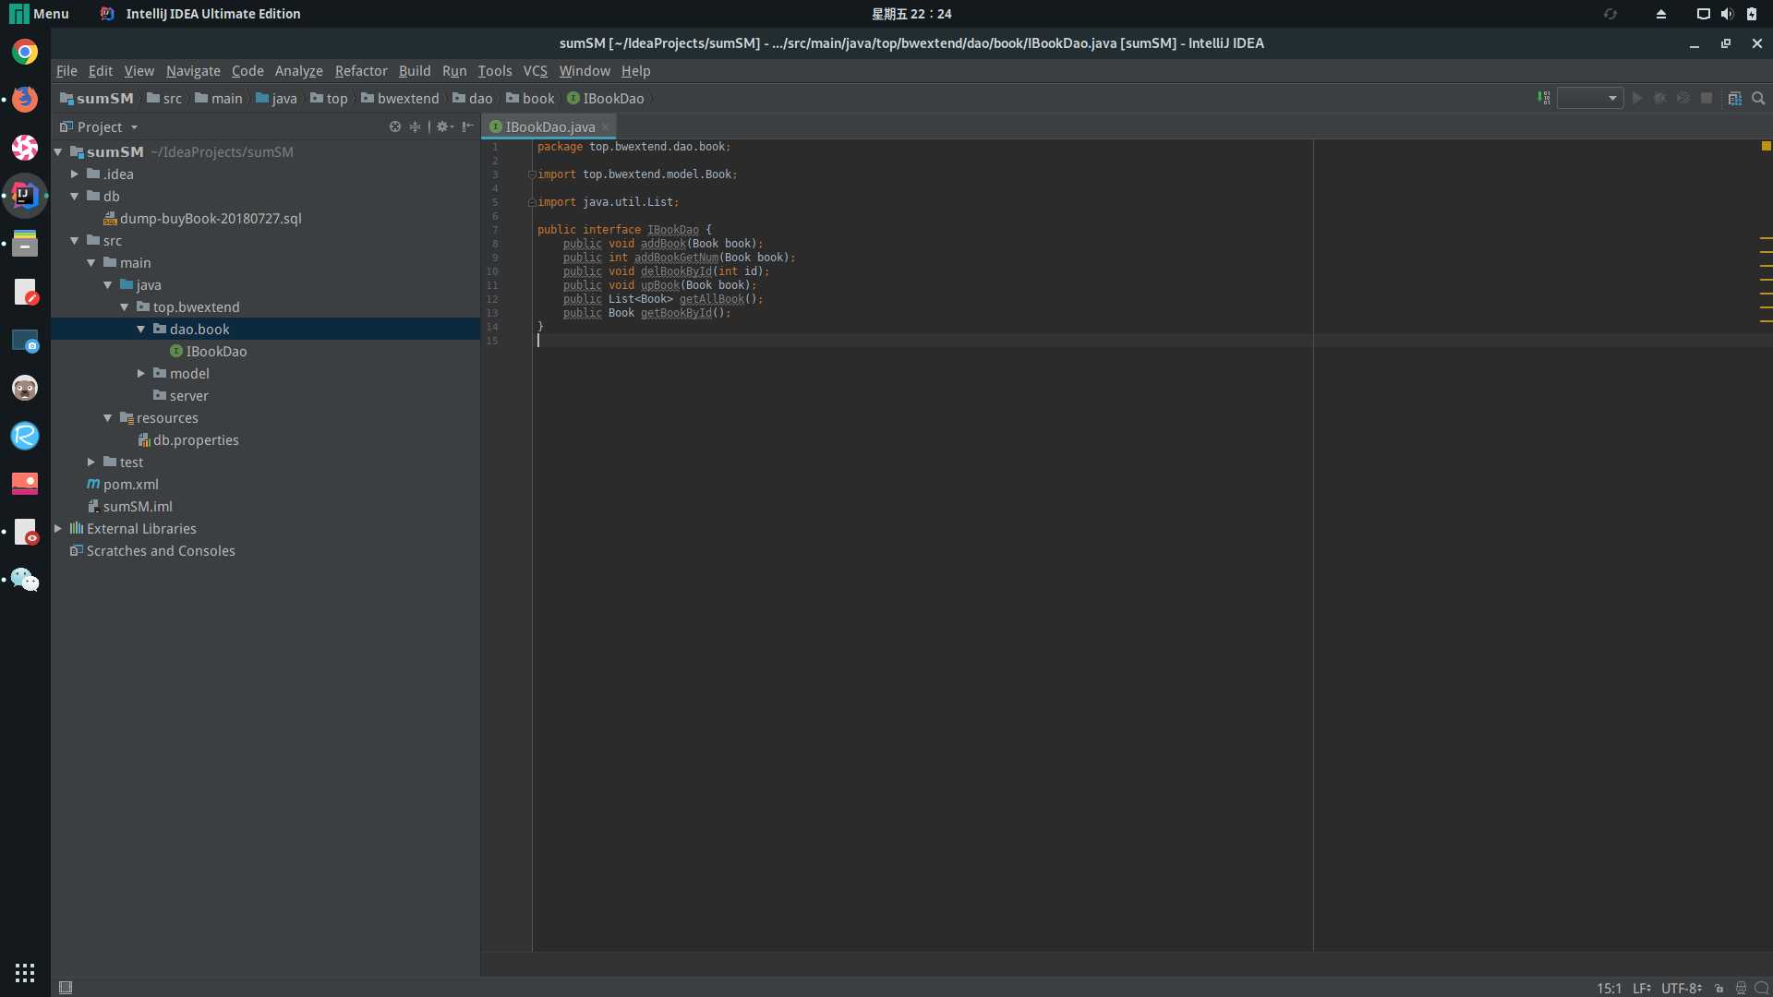Click the Settings gear icon in project panel
This screenshot has width=1773, height=997.
[442, 126]
